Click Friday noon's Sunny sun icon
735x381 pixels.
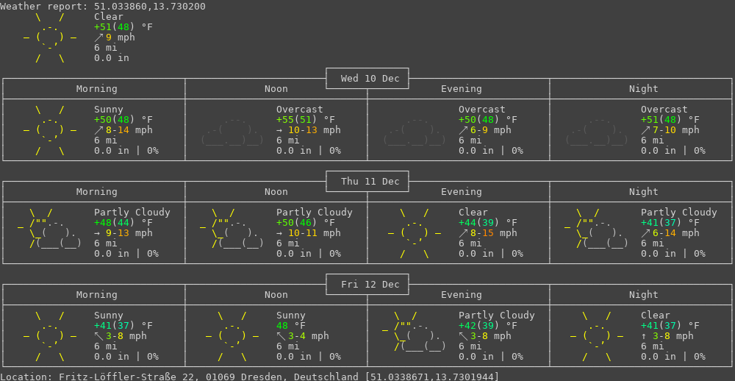(x=232, y=336)
